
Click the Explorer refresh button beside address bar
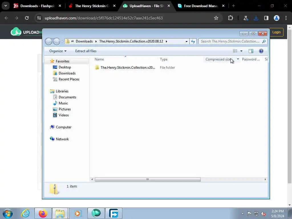193,41
